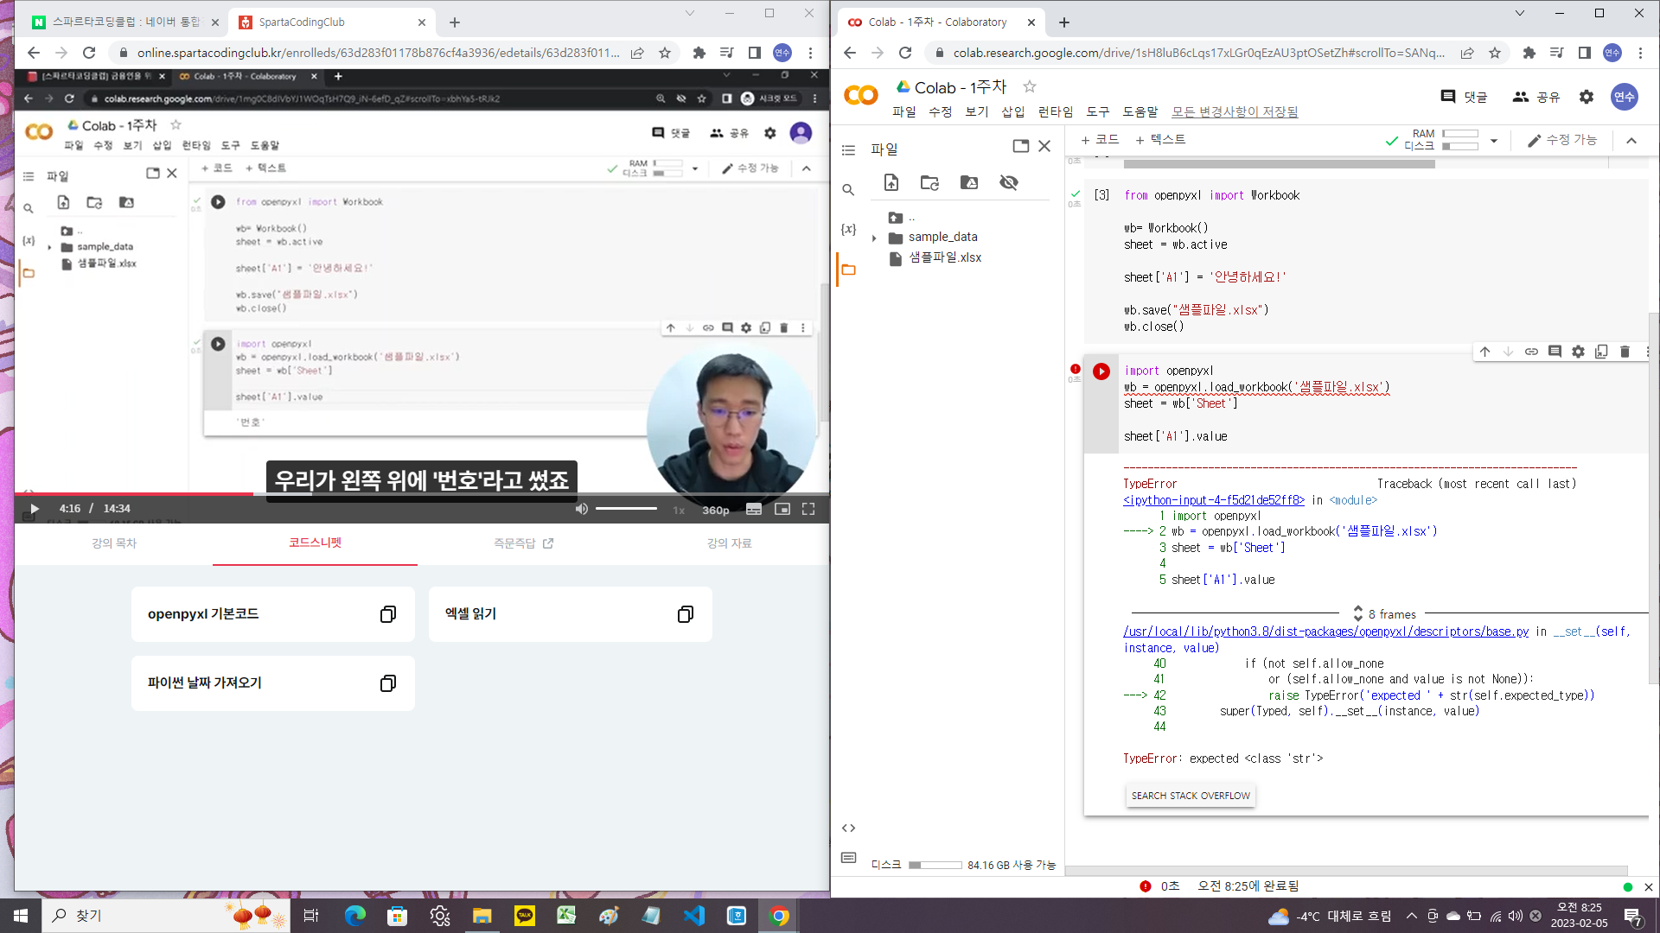
Task: Add a comment from the cell toolbar
Action: 1555,352
